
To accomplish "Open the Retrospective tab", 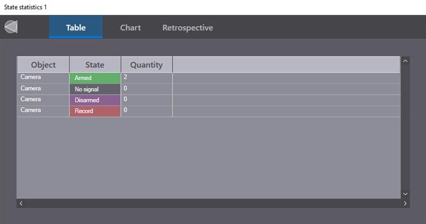I will (187, 28).
